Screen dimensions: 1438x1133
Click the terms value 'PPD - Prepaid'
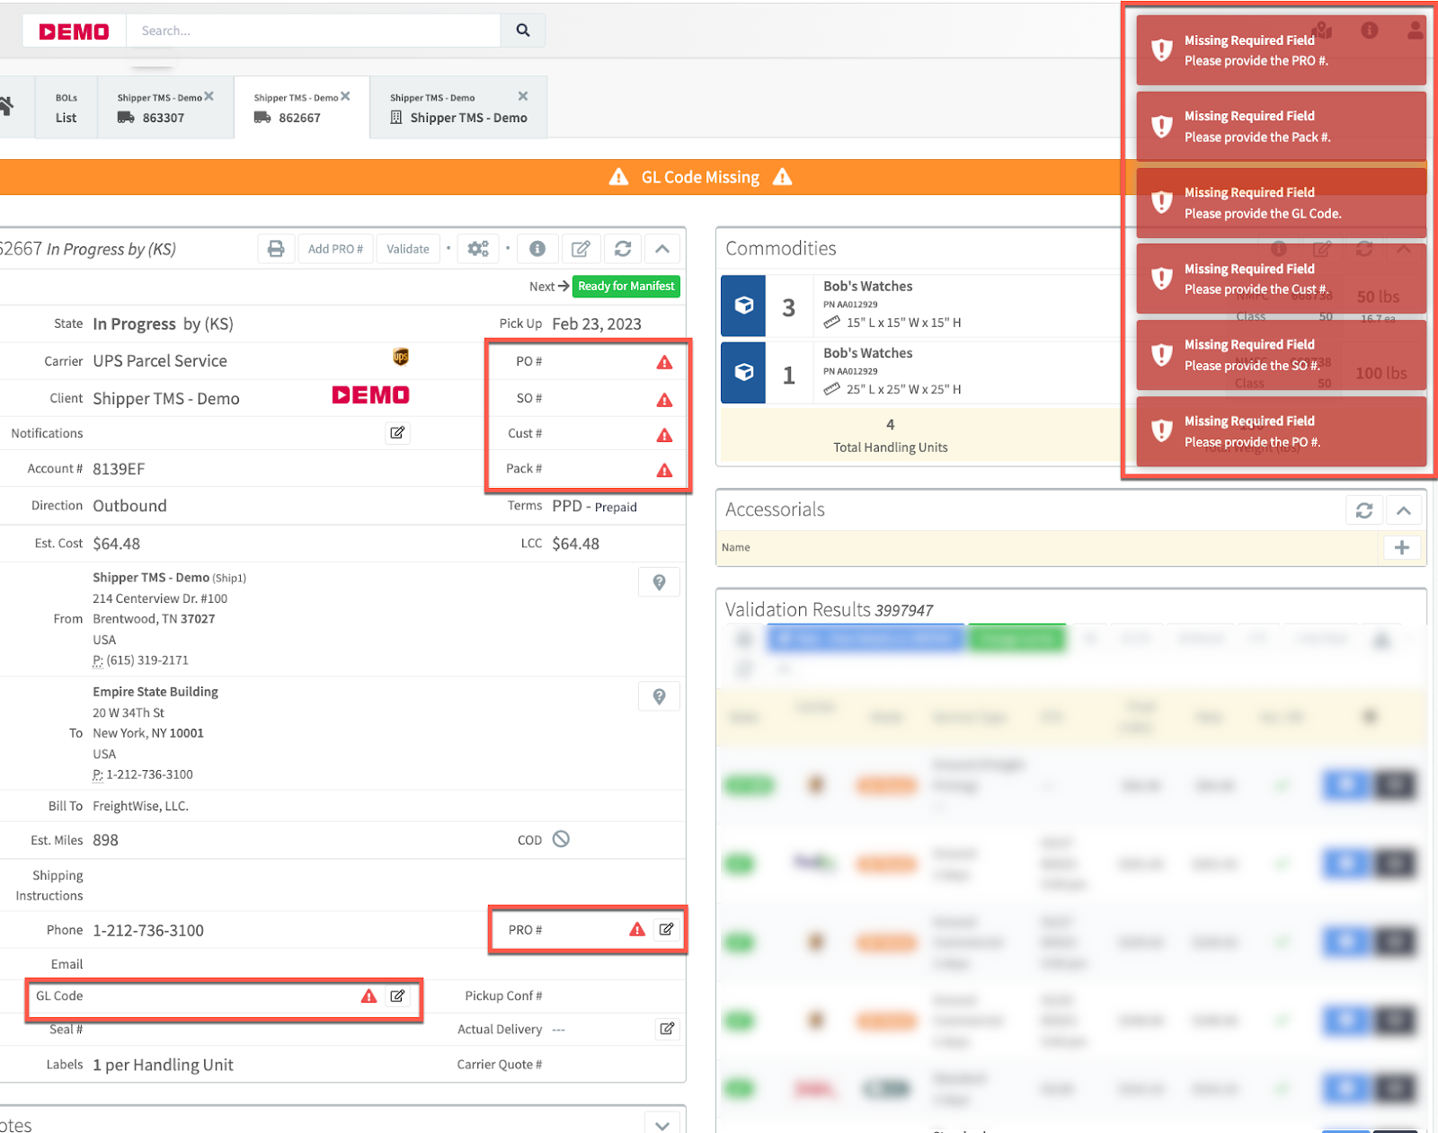coord(595,507)
